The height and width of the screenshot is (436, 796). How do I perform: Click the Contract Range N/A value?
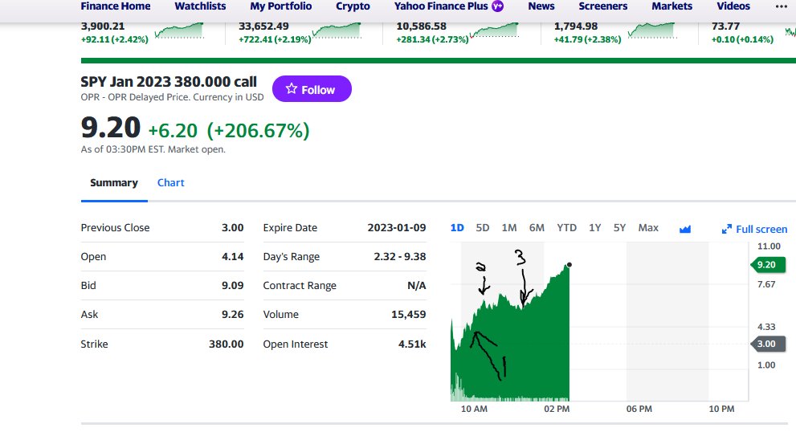click(416, 286)
